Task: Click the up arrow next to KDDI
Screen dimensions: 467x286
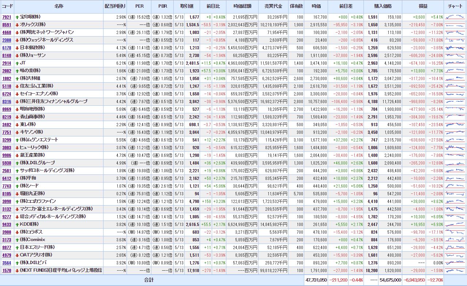Action: [17, 224]
